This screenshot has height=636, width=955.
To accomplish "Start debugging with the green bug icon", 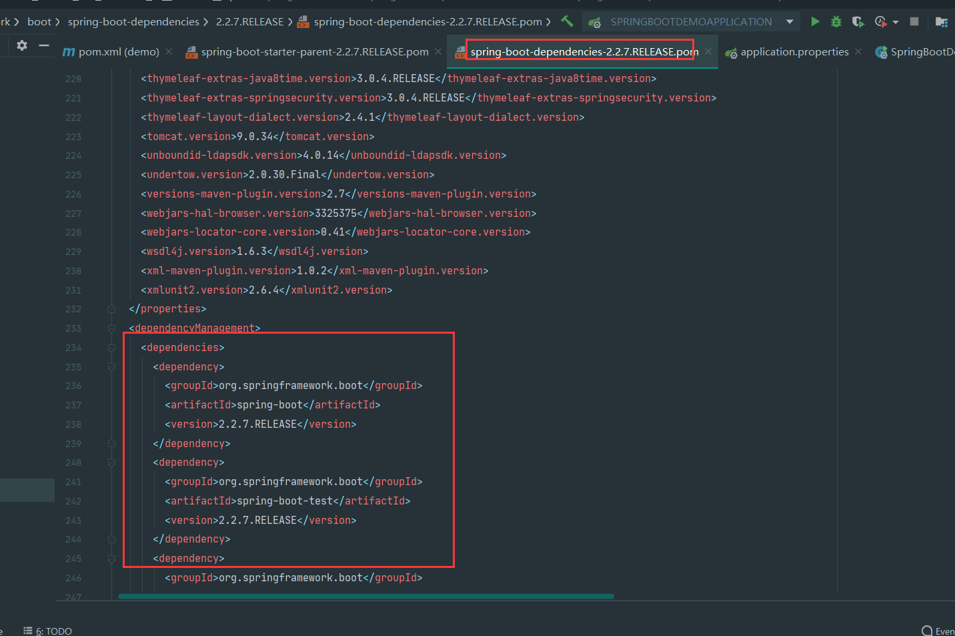I will (x=836, y=21).
